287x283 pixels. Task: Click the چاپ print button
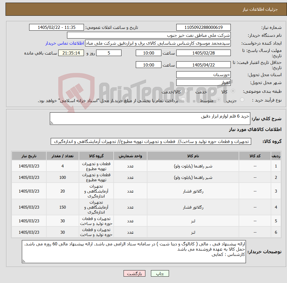click(x=160, y=273)
